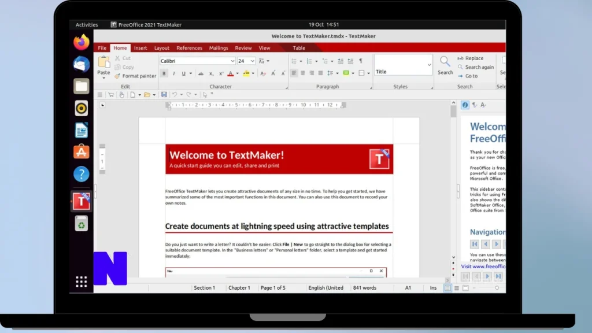Switch to the References ribbon tab
Viewport: 592px width, 333px height.
point(189,48)
